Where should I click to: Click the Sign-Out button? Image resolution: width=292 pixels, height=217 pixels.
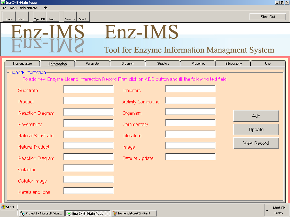(268, 17)
